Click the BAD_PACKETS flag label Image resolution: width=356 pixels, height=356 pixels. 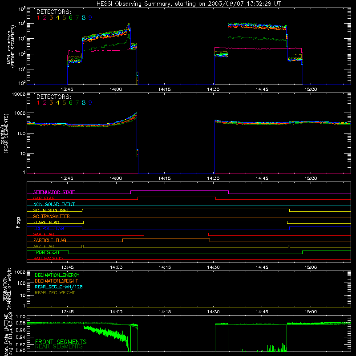pyautogui.click(x=49, y=258)
